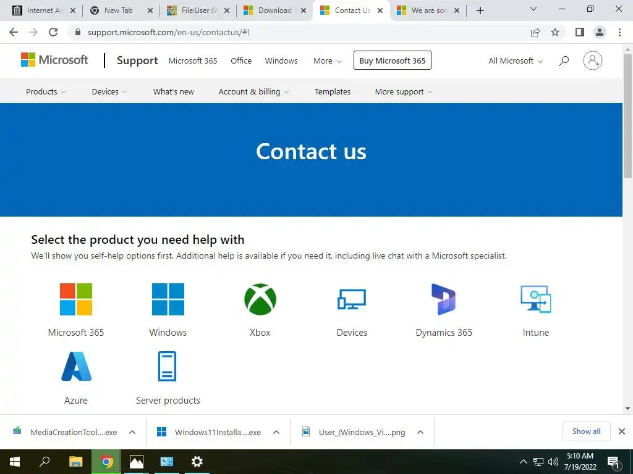The height and width of the screenshot is (474, 633).
Task: Open the site search magnifier icon
Action: tap(564, 61)
